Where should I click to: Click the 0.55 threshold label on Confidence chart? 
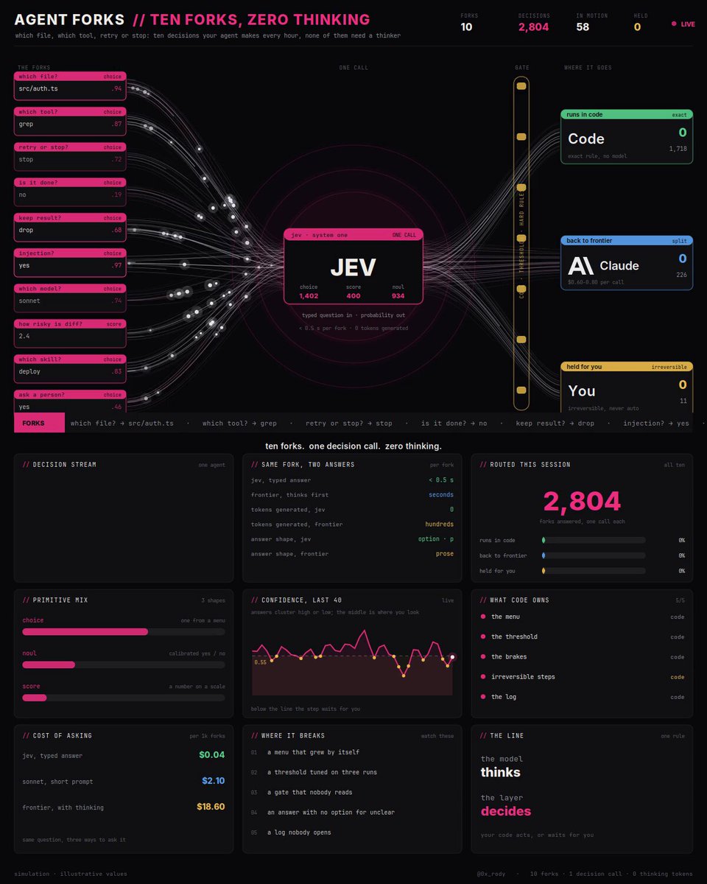pos(260,662)
